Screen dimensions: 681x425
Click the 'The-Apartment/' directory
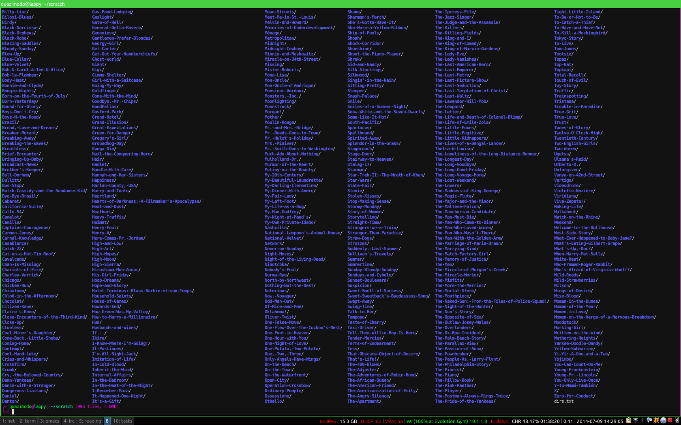364,402
